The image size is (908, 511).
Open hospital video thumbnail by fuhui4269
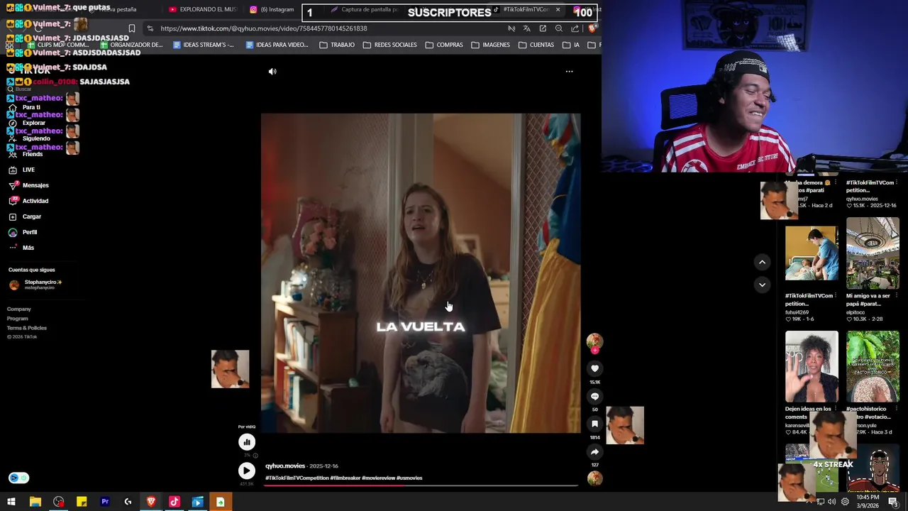point(812,253)
